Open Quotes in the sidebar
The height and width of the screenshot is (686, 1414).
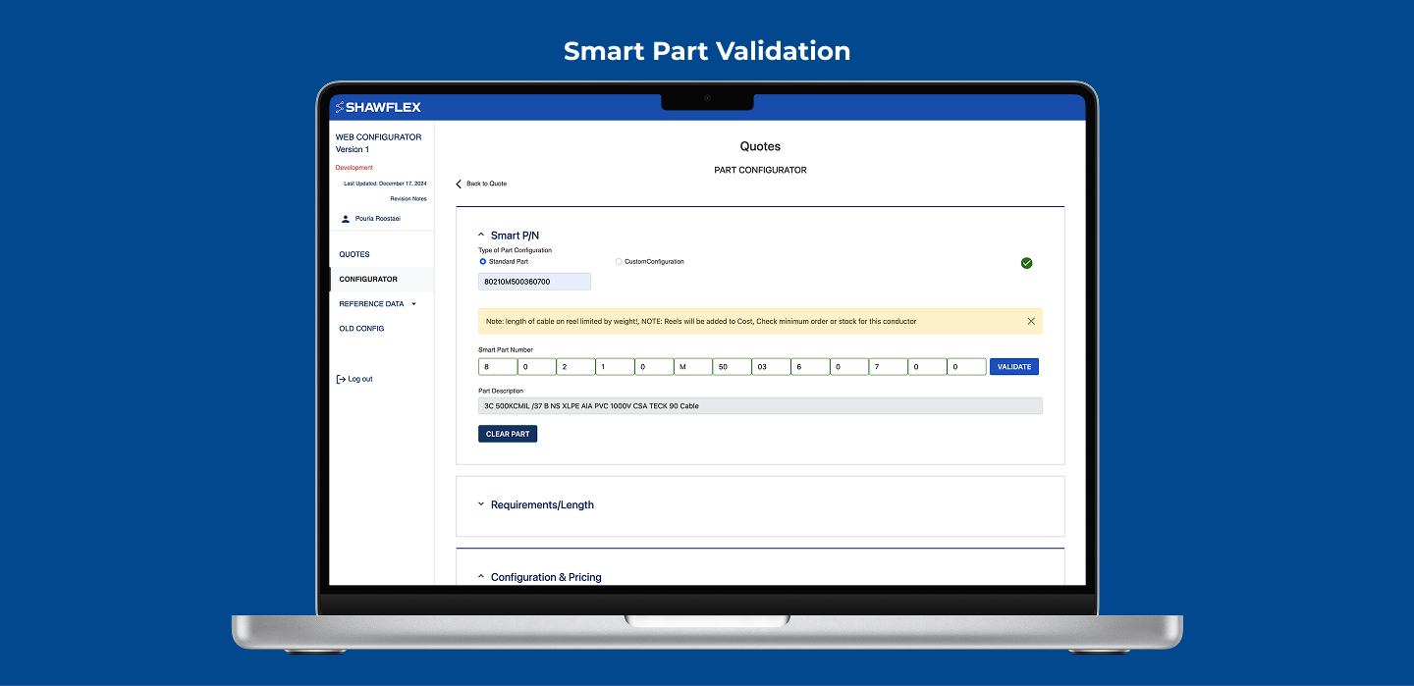coord(354,254)
